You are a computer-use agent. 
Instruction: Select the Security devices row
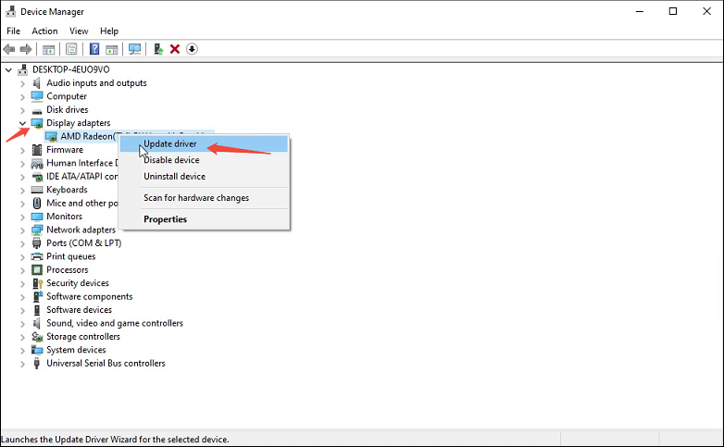(78, 283)
